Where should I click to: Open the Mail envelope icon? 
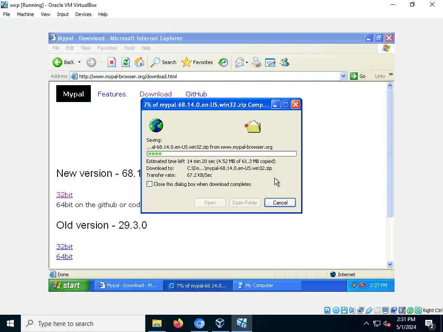(240, 62)
